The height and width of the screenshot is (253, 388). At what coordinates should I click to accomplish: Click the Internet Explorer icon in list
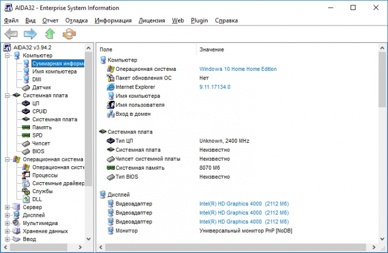110,87
